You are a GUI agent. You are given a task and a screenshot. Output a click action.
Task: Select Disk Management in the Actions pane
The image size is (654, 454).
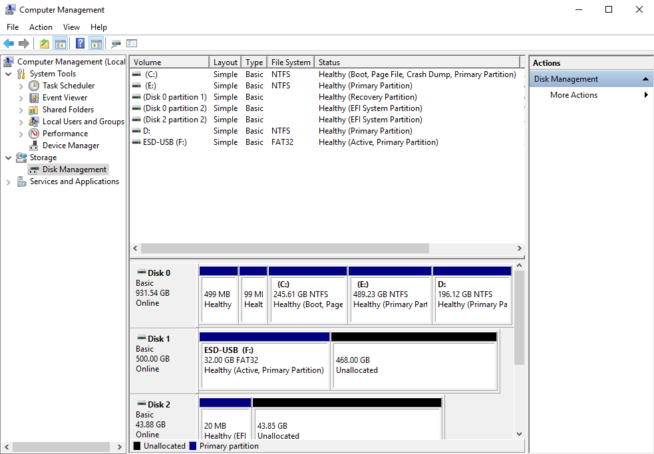tap(566, 78)
